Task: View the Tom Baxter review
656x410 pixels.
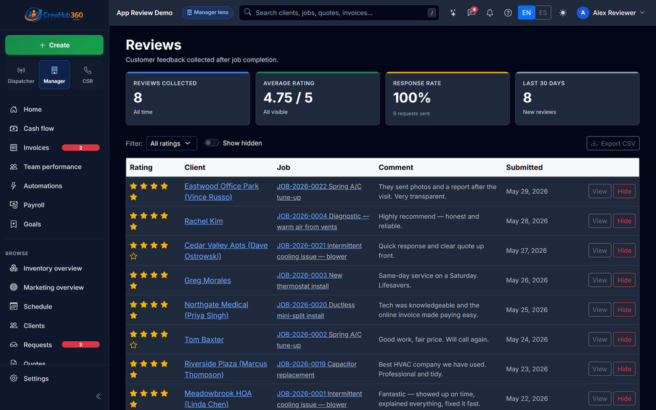Action: [600, 339]
